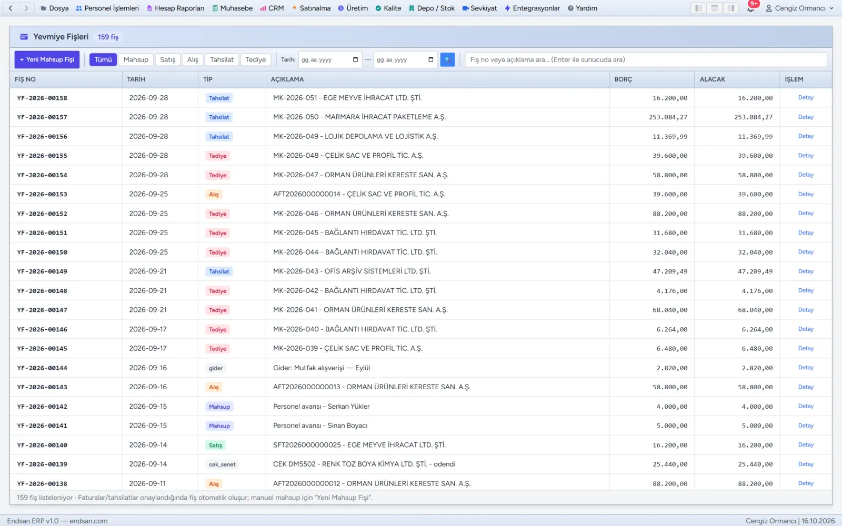Filter list by Tahsilat type
The width and height of the screenshot is (842, 526).
click(x=222, y=59)
